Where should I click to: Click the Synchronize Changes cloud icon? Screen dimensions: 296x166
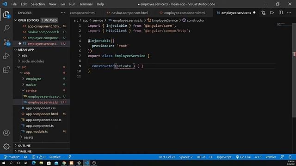[x=25, y=157]
